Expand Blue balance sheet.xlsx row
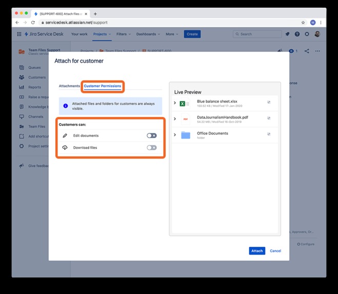The image size is (338, 294). tap(175, 103)
